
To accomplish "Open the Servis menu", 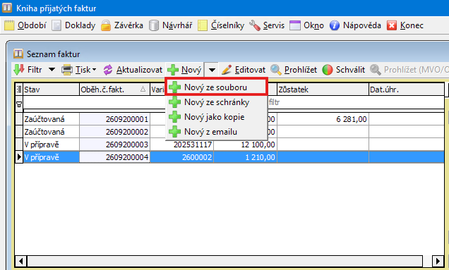I will [x=274, y=25].
